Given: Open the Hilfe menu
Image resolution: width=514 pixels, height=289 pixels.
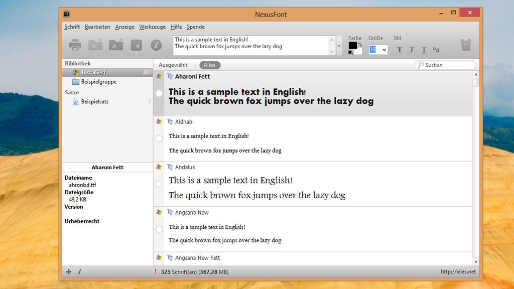Looking at the screenshot, I should pos(176,27).
